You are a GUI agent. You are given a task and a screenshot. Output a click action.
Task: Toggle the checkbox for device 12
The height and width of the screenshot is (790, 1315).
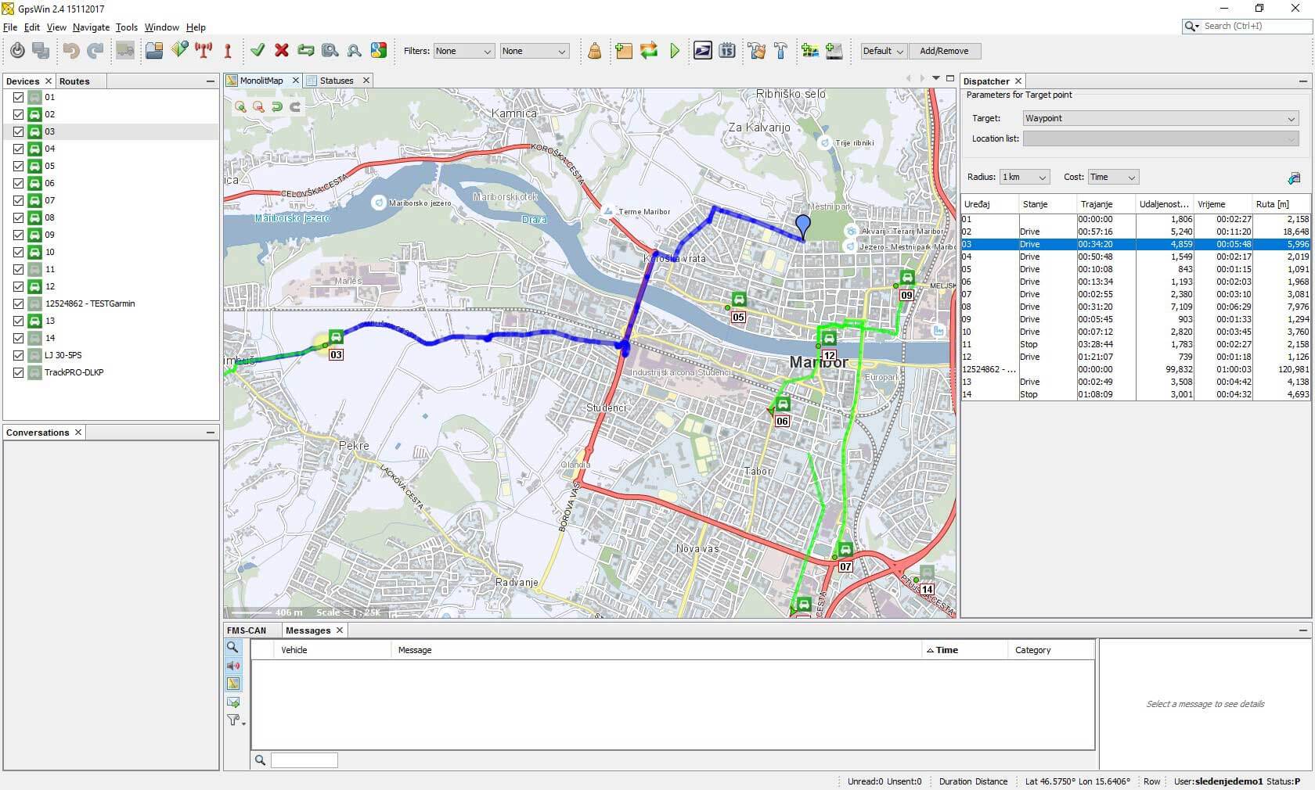[x=18, y=286]
